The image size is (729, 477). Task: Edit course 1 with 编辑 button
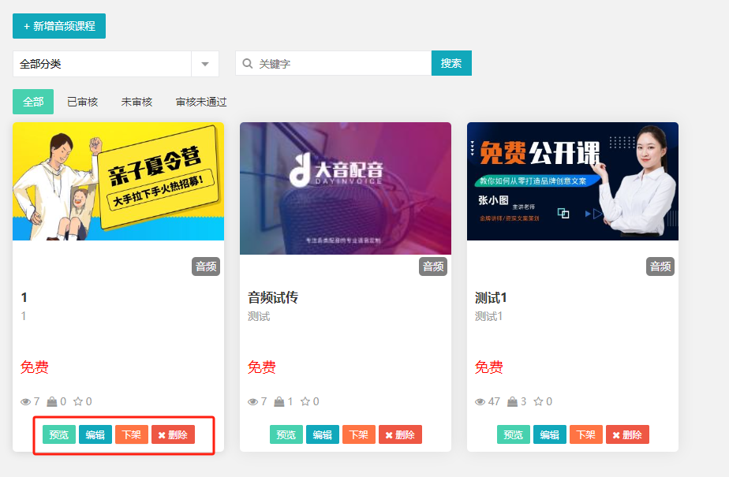click(x=95, y=434)
